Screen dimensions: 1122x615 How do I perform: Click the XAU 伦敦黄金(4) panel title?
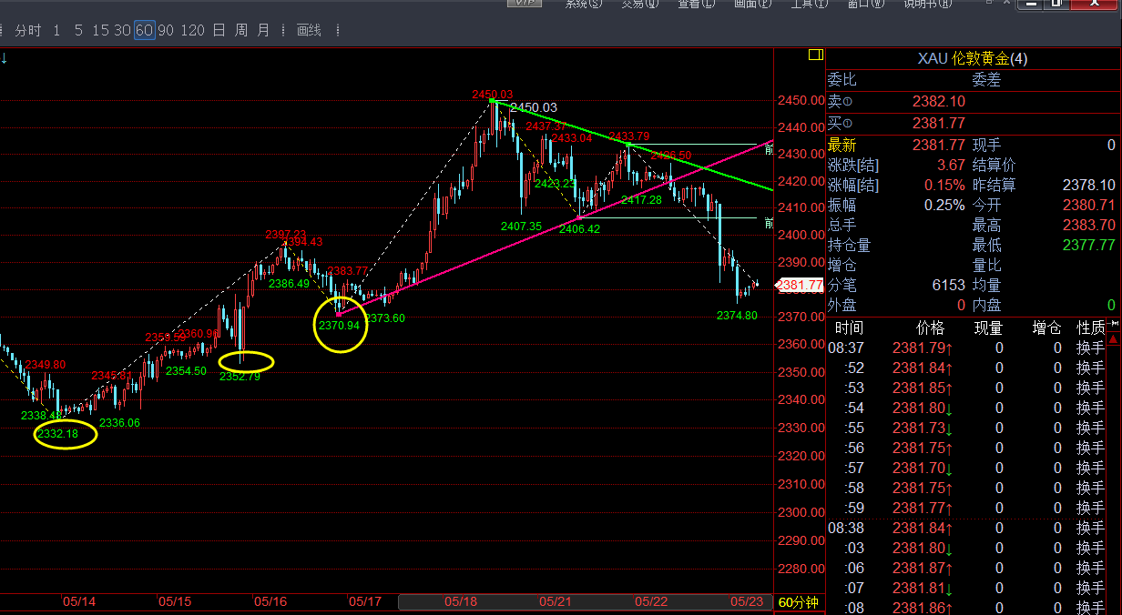coord(973,59)
